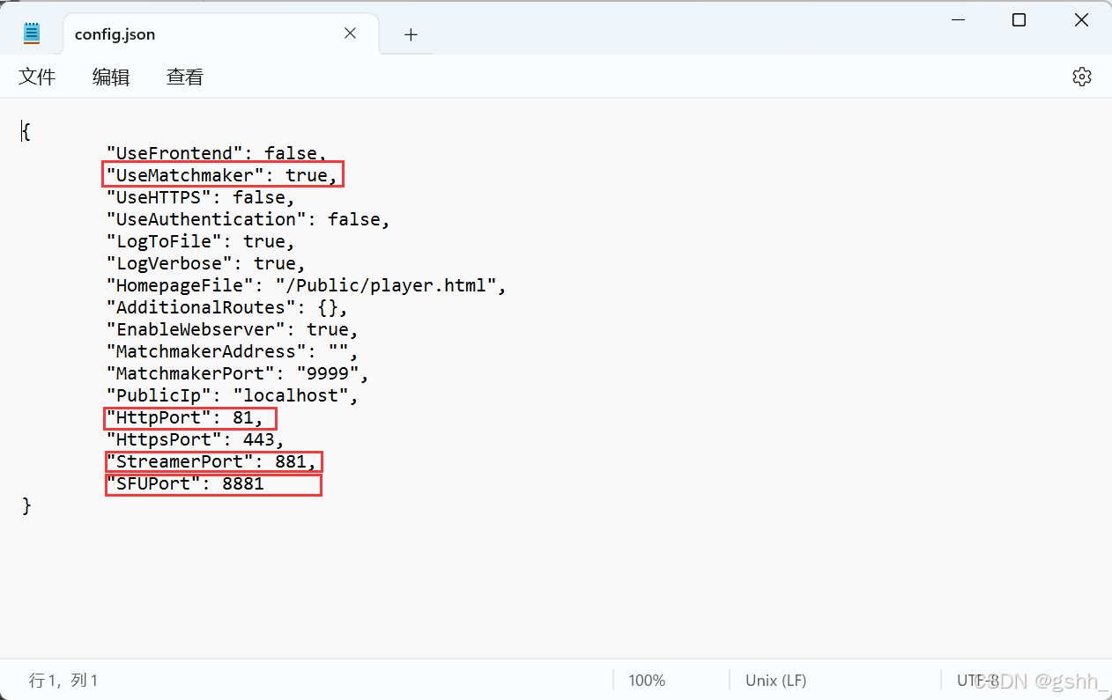Click the "PublicIp": "localhost" line
This screenshot has height=700, width=1112.
tap(232, 395)
